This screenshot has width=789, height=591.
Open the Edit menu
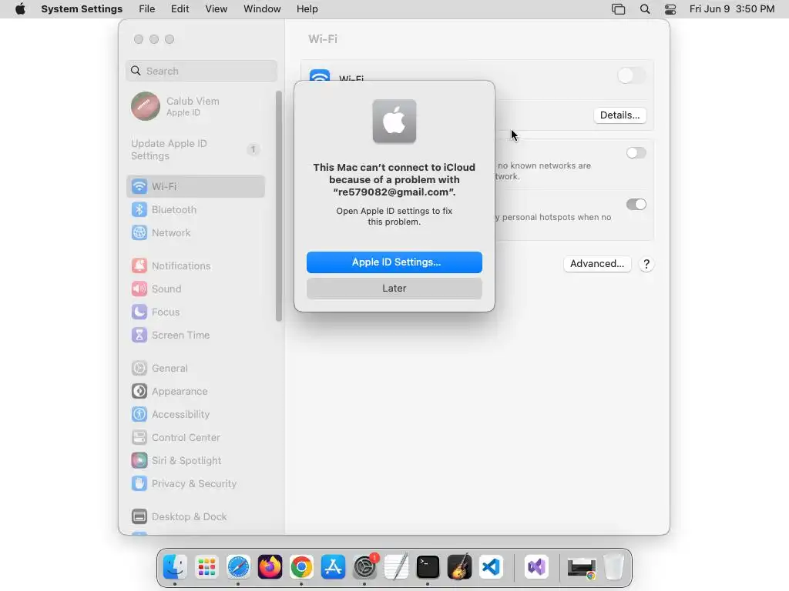(x=180, y=9)
